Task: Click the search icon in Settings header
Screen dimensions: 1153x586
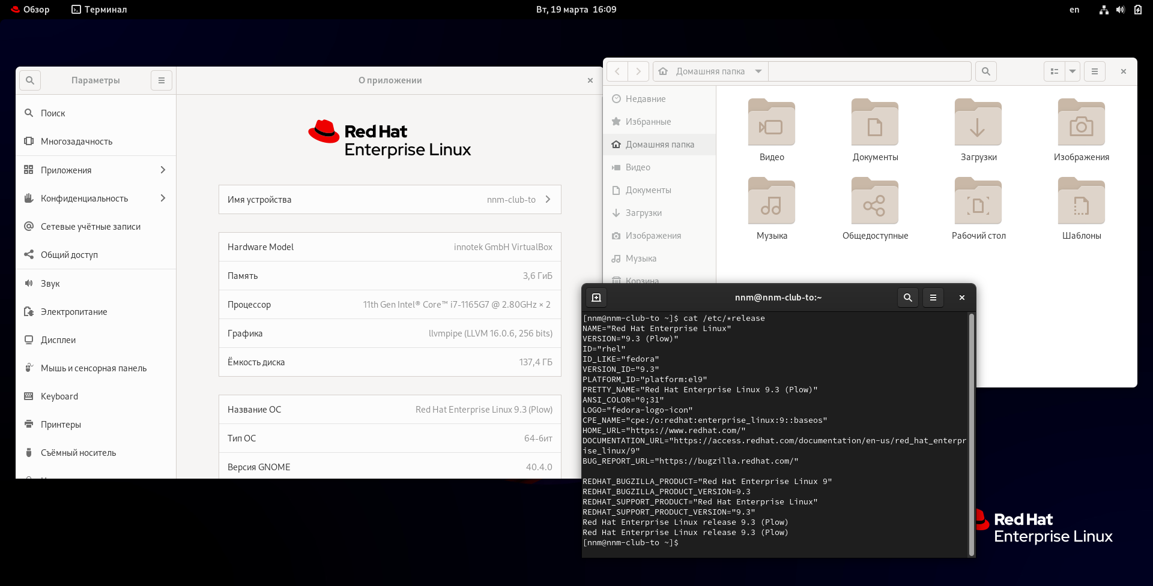Action: [x=30, y=80]
